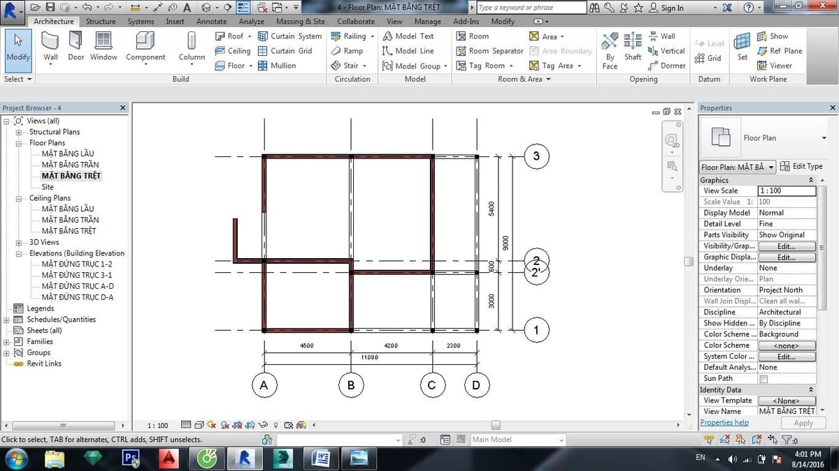Select the Column tool

[192, 47]
